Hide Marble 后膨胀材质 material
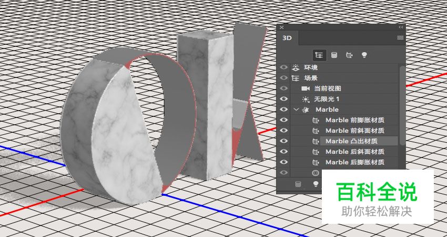 [283, 162]
